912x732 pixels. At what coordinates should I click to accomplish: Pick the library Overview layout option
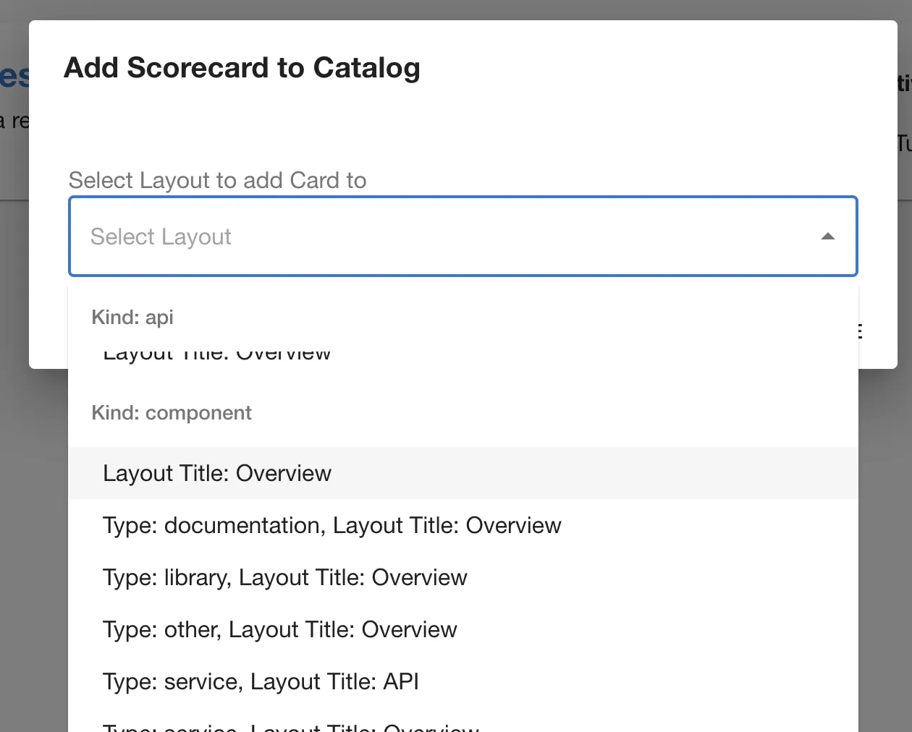coord(284,577)
